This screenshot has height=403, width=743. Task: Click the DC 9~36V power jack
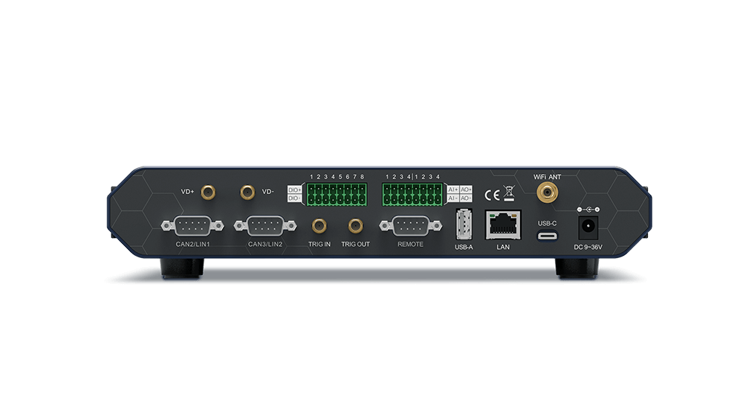pos(588,226)
